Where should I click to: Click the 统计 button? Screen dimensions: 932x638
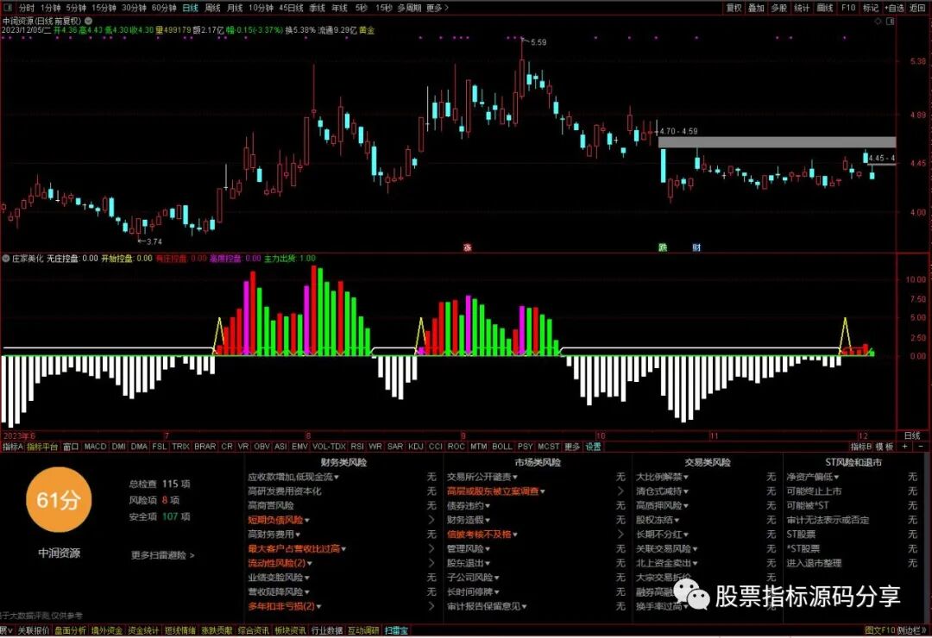(x=802, y=8)
